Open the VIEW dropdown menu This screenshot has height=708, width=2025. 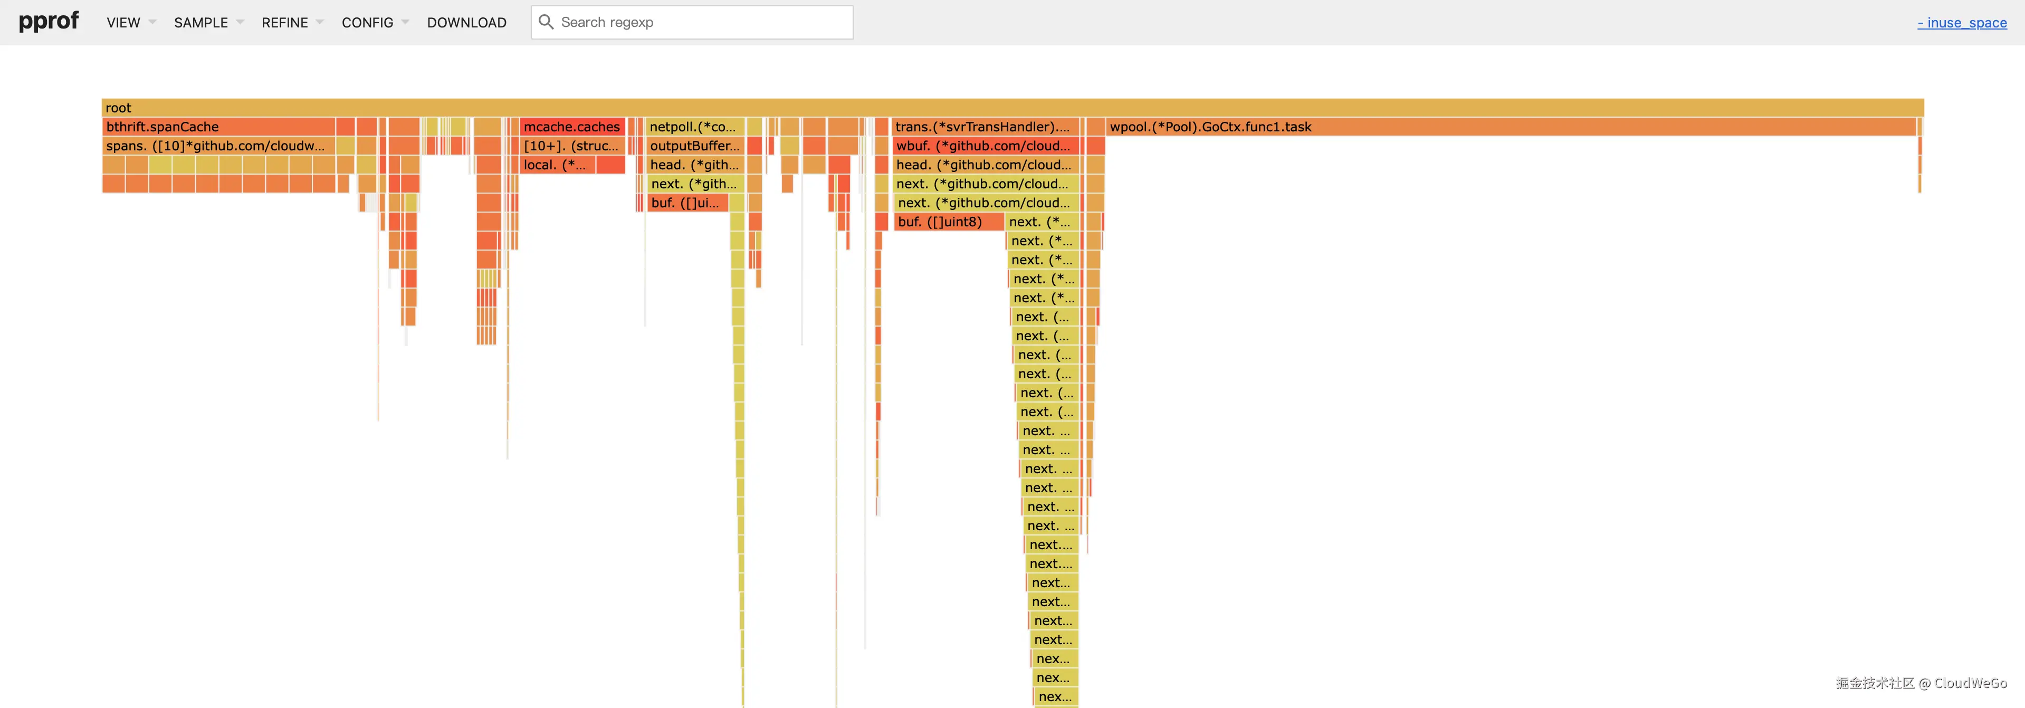[130, 23]
